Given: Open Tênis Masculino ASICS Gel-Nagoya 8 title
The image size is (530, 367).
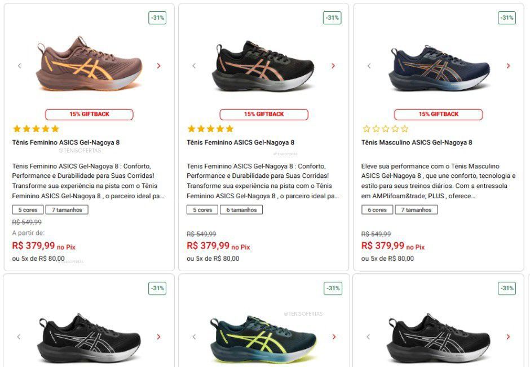Looking at the screenshot, I should point(417,143).
